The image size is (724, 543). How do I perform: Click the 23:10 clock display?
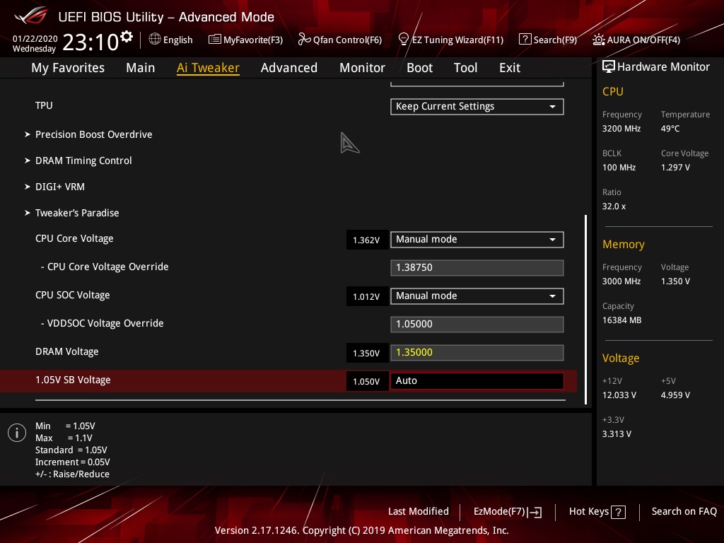click(x=90, y=42)
